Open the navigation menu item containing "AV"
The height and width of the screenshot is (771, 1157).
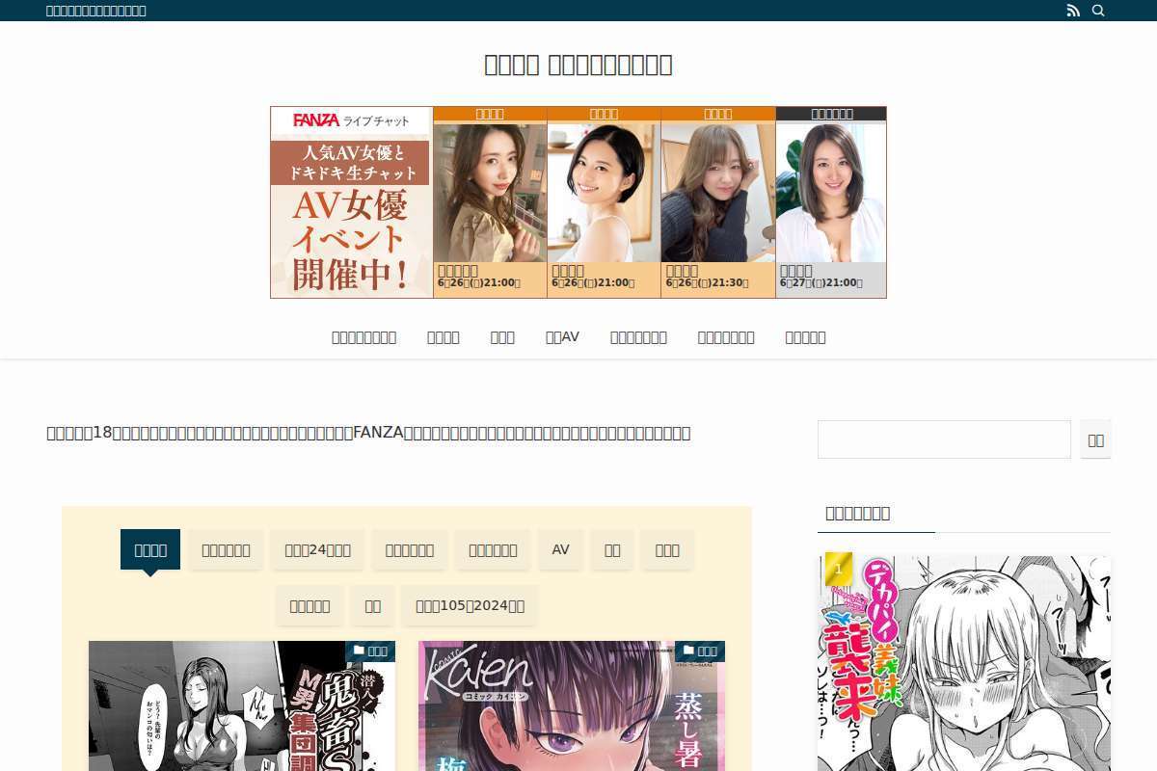tap(562, 337)
